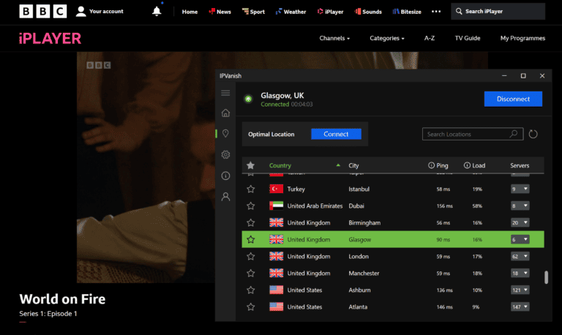This screenshot has height=335, width=562.
Task: Click the World on Fire video thumbnail
Action: tap(146, 167)
